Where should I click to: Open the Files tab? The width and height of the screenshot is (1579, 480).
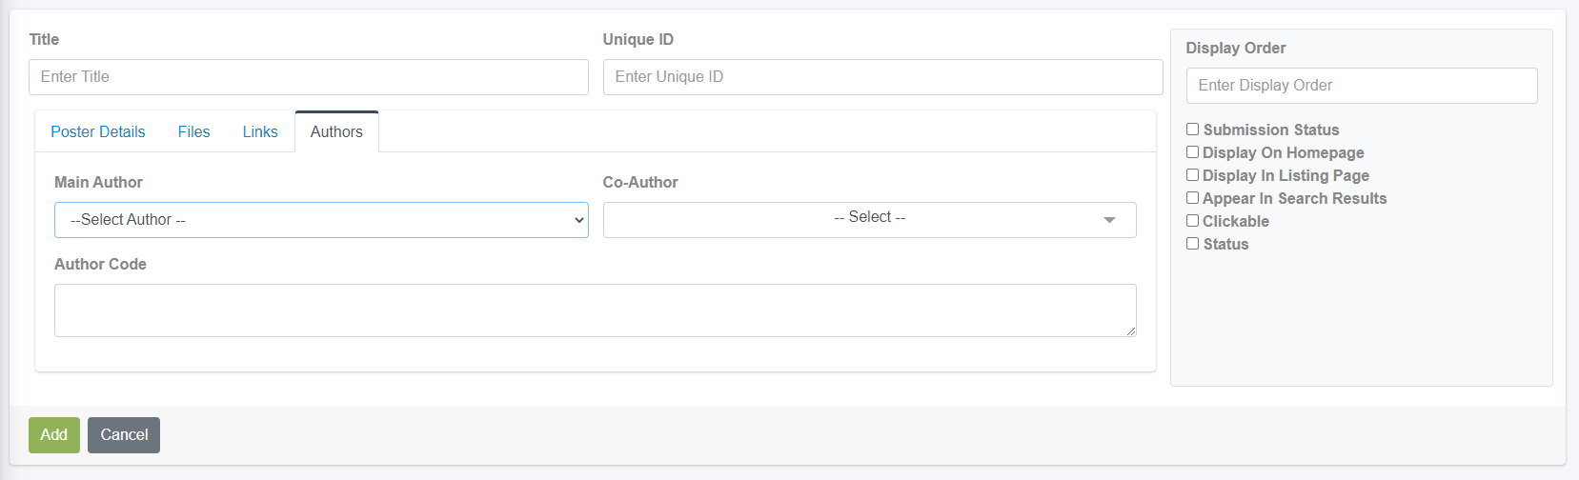coord(193,131)
